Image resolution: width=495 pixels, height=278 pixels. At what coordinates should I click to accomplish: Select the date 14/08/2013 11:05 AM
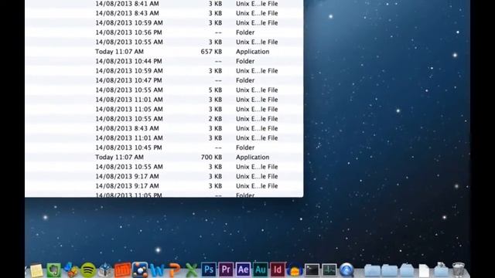[x=129, y=110]
